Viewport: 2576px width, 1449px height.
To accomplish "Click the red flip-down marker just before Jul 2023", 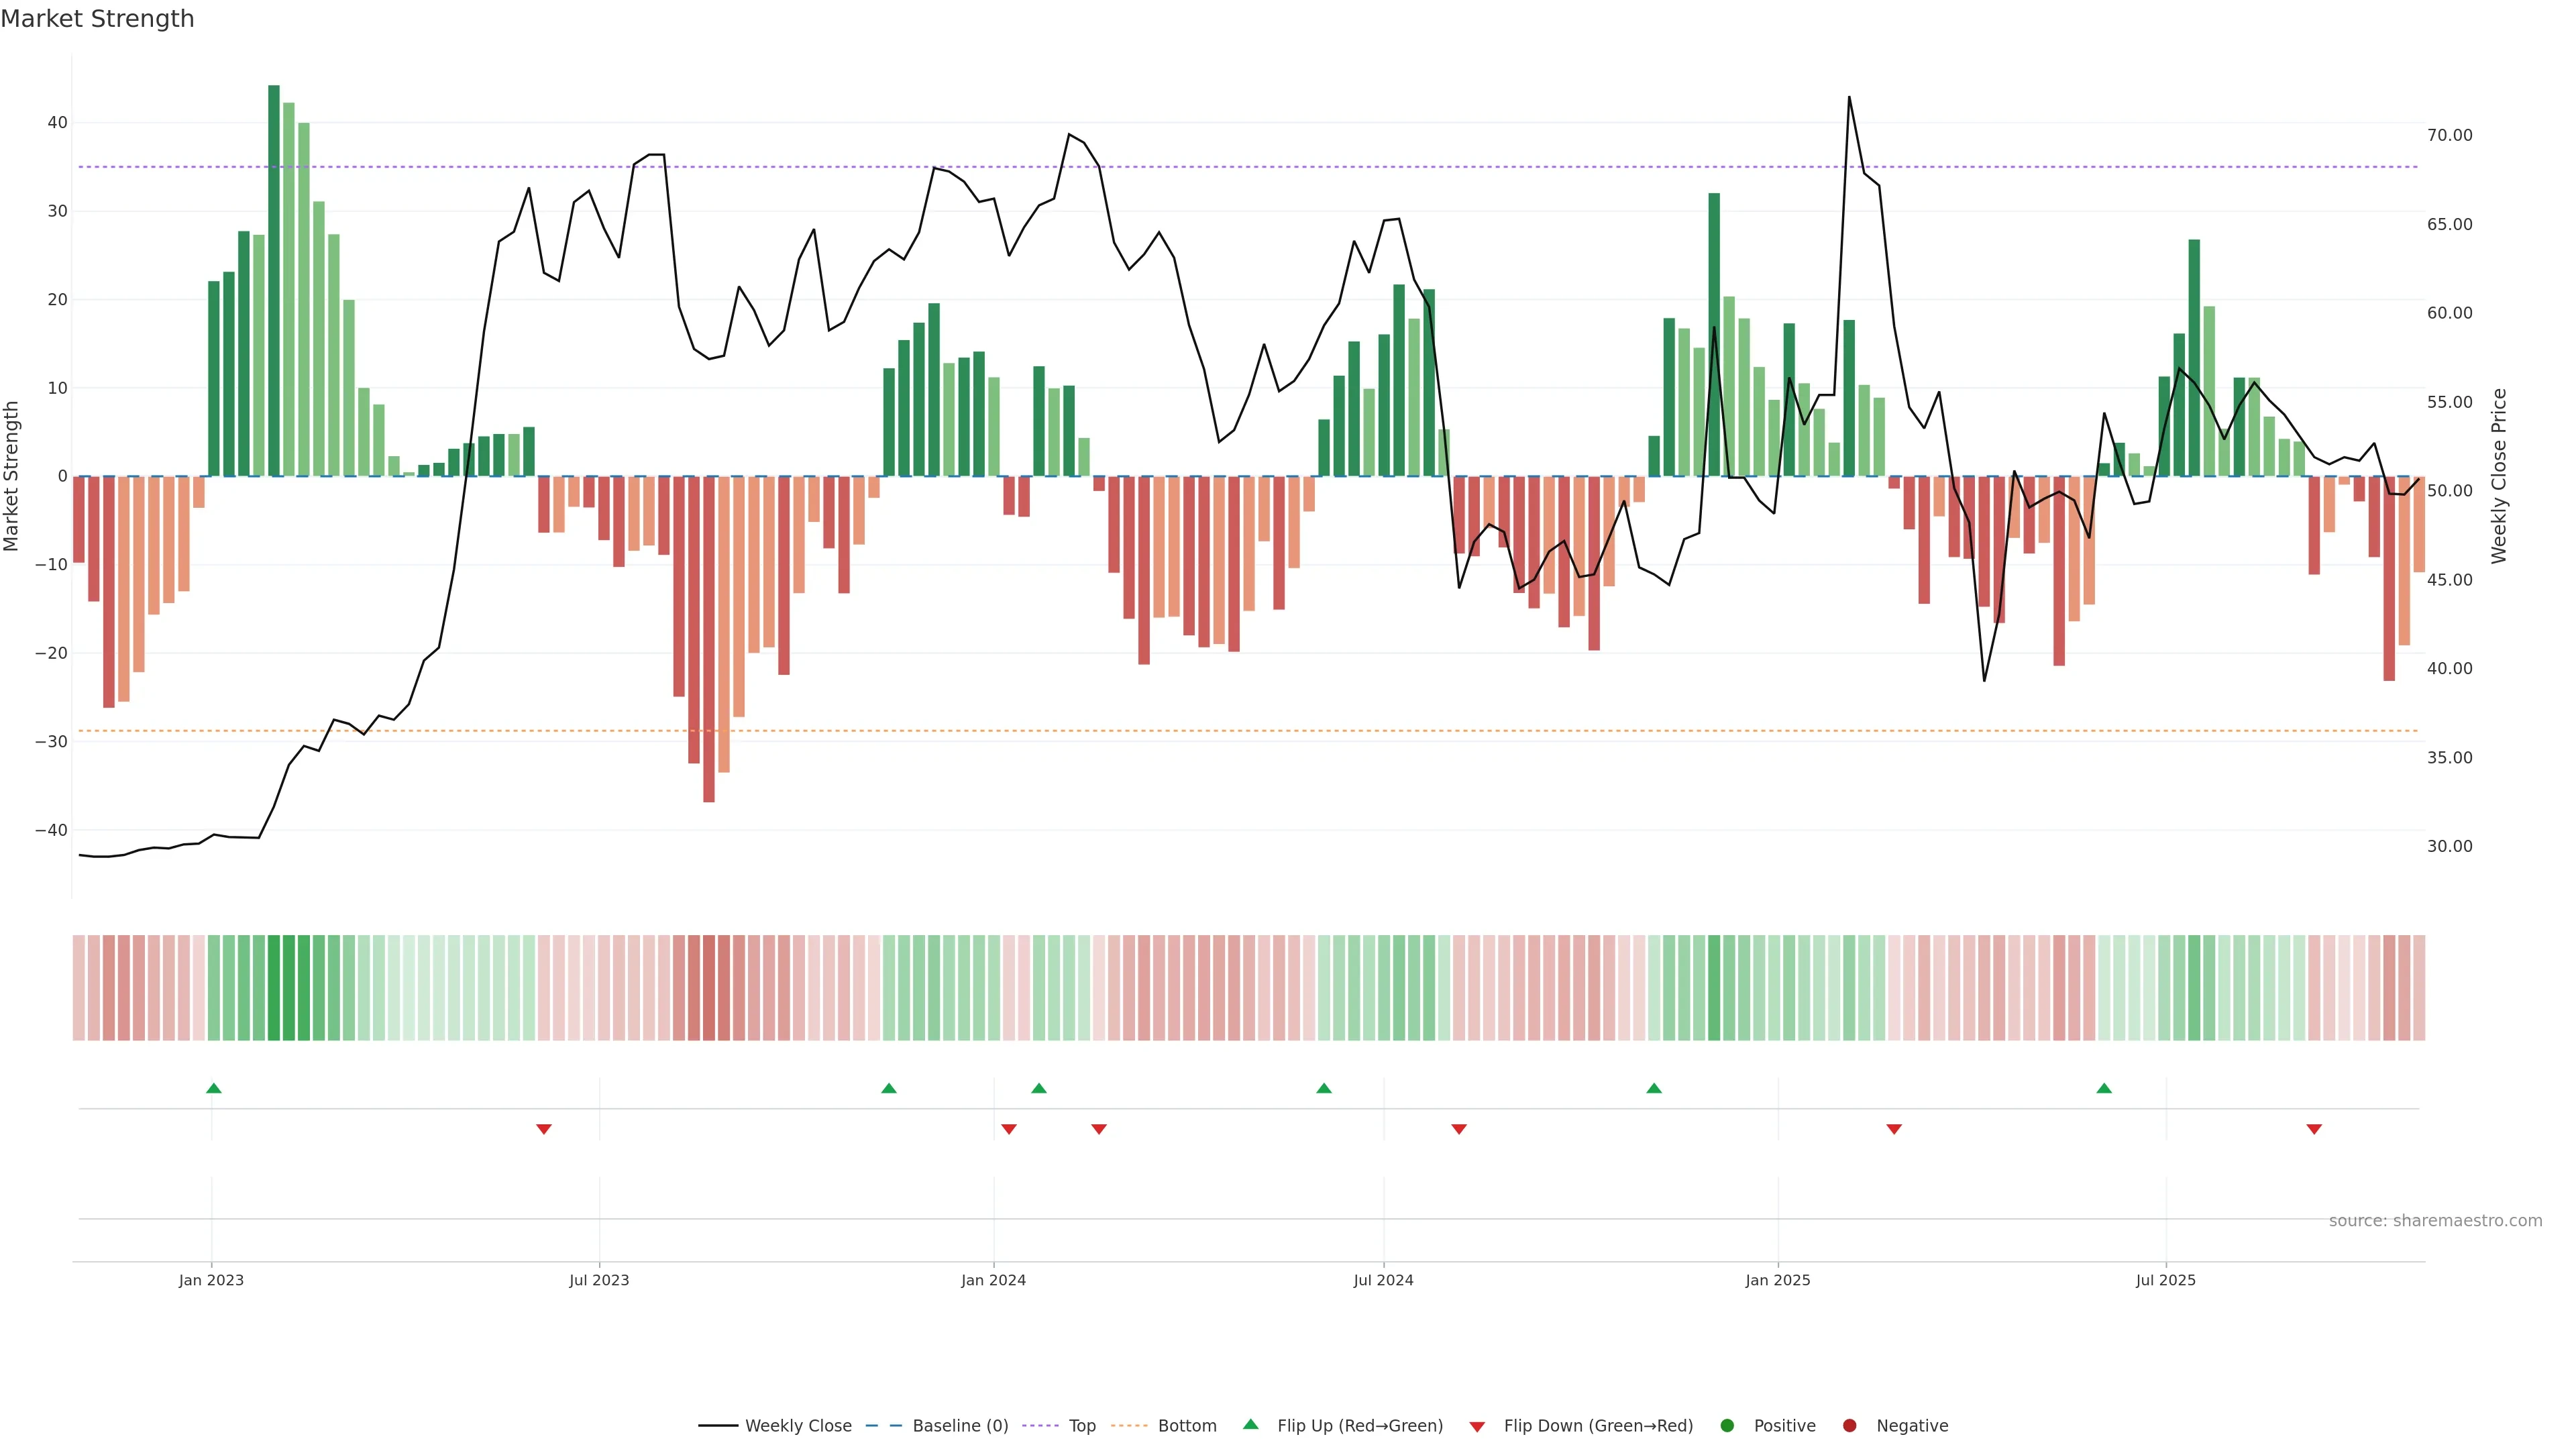I will point(544,1129).
